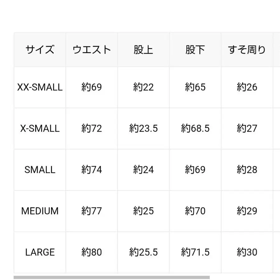Click the すそ周り column header
Screen dimensions: 280x280
(x=247, y=50)
